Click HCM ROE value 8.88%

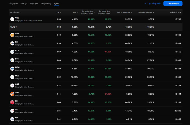tap(75, 69)
